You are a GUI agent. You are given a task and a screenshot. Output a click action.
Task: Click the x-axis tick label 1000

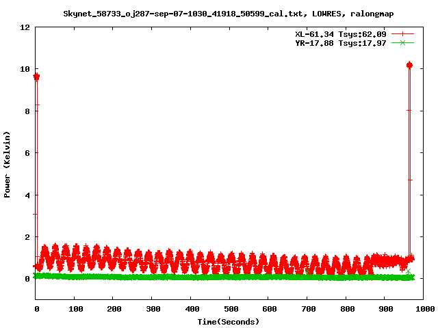[425, 309]
